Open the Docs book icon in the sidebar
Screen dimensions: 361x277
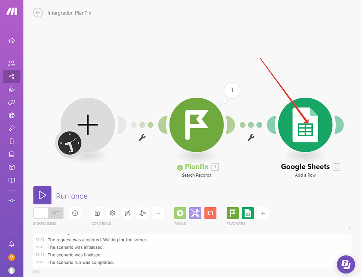coord(12,180)
